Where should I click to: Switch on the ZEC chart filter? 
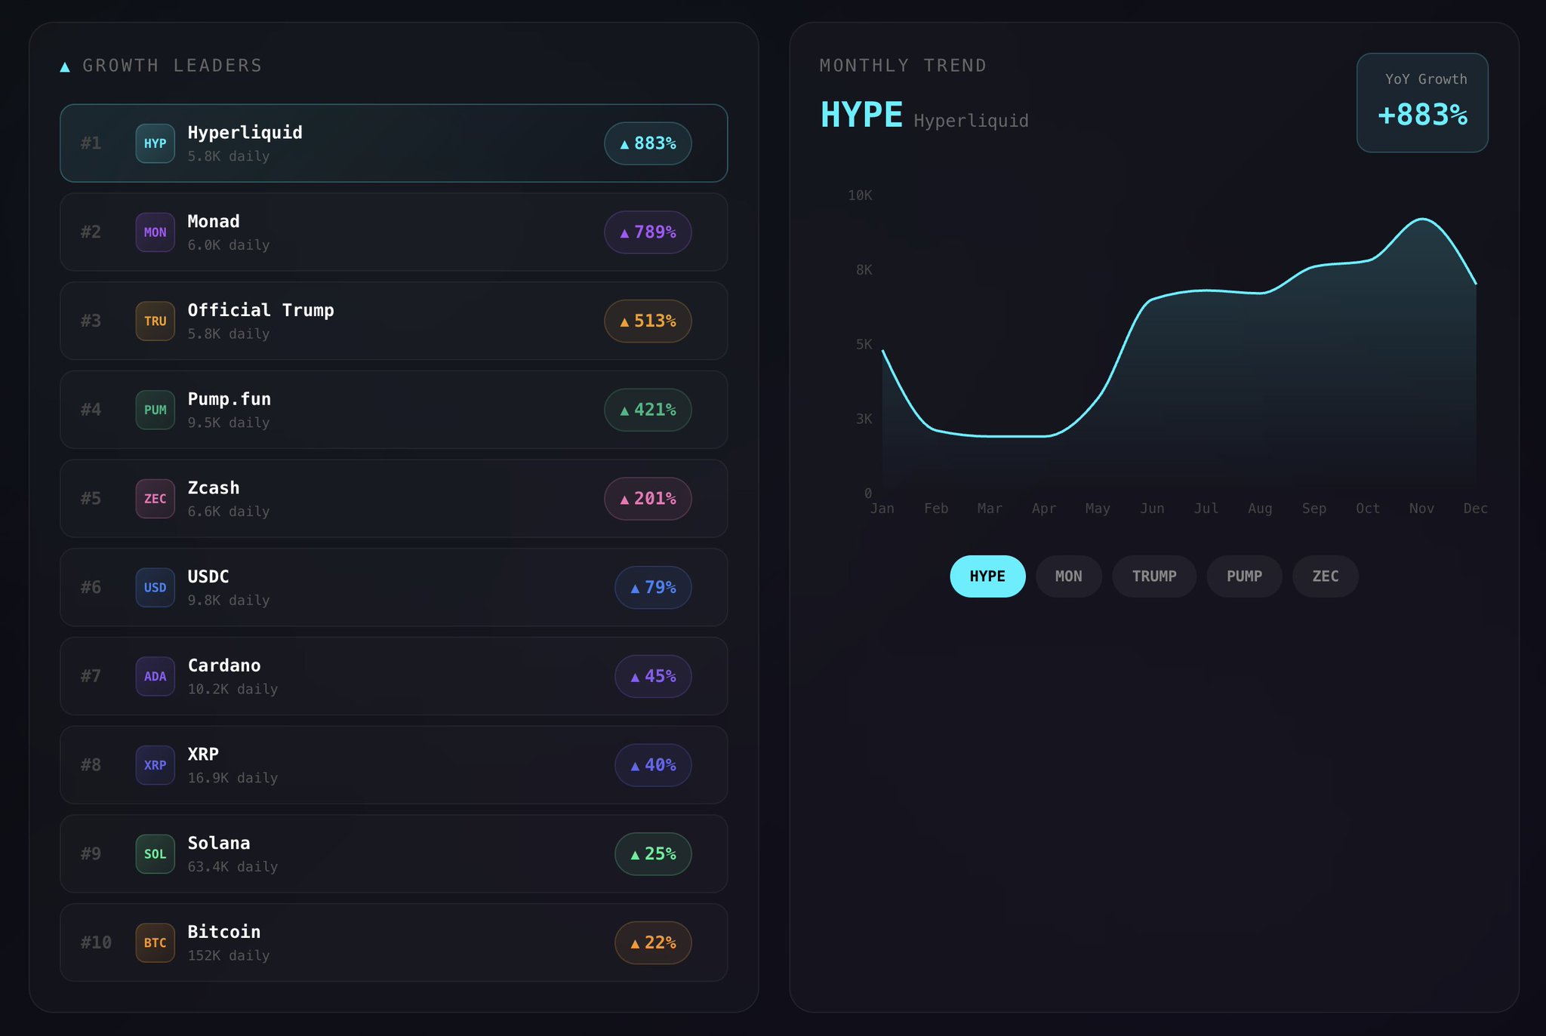(1326, 576)
